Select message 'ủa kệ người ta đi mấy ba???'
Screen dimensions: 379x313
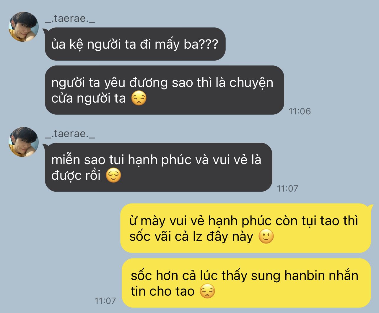pyautogui.click(x=135, y=44)
